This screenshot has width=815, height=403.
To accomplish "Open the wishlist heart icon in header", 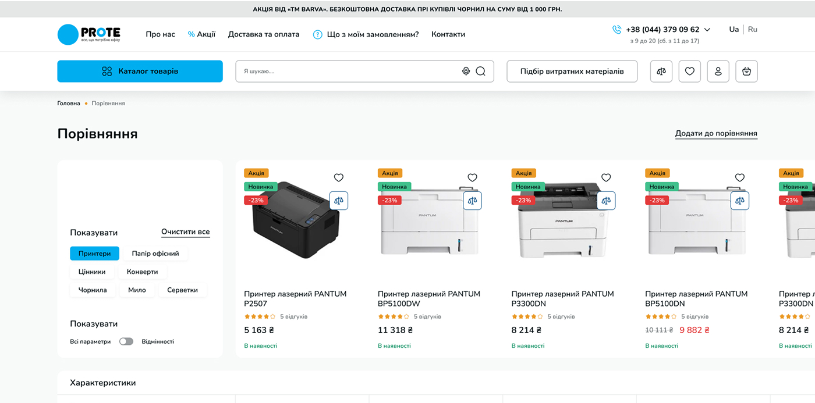I will point(689,71).
